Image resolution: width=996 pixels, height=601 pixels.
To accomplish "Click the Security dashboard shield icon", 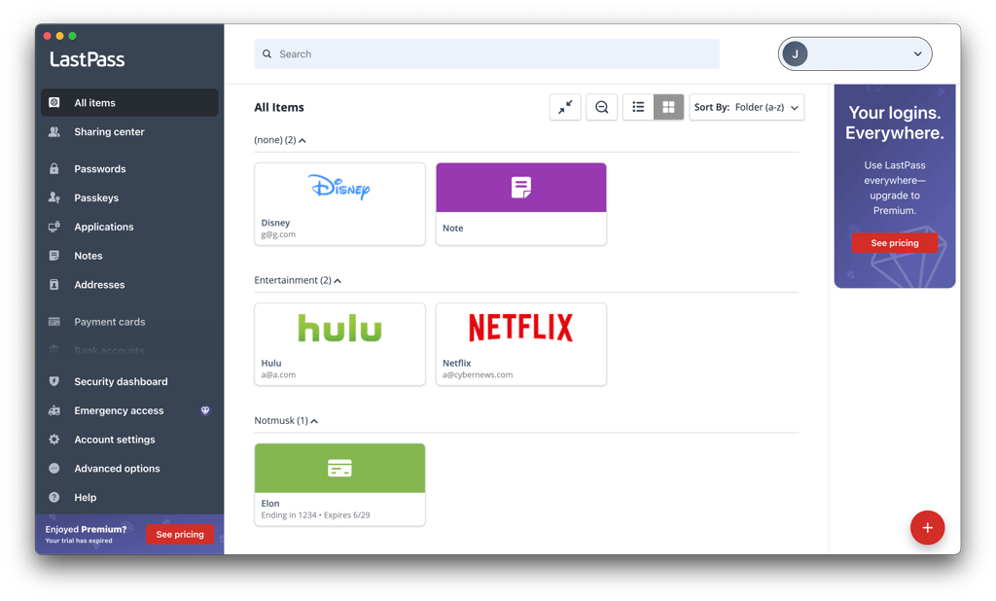I will (x=54, y=381).
